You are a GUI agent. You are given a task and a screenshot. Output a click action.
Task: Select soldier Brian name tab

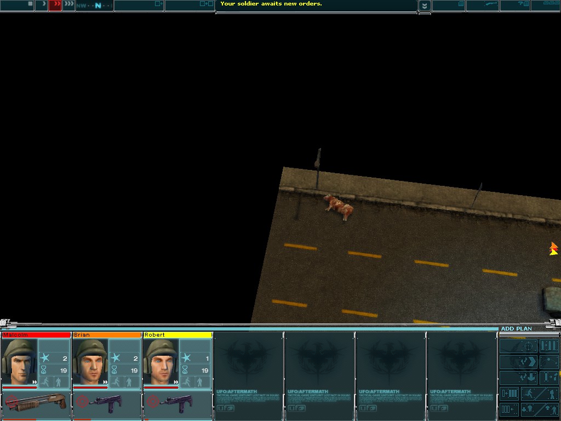tap(107, 335)
